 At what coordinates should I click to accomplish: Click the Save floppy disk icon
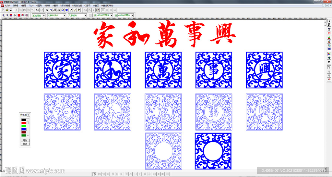coord(11,10)
